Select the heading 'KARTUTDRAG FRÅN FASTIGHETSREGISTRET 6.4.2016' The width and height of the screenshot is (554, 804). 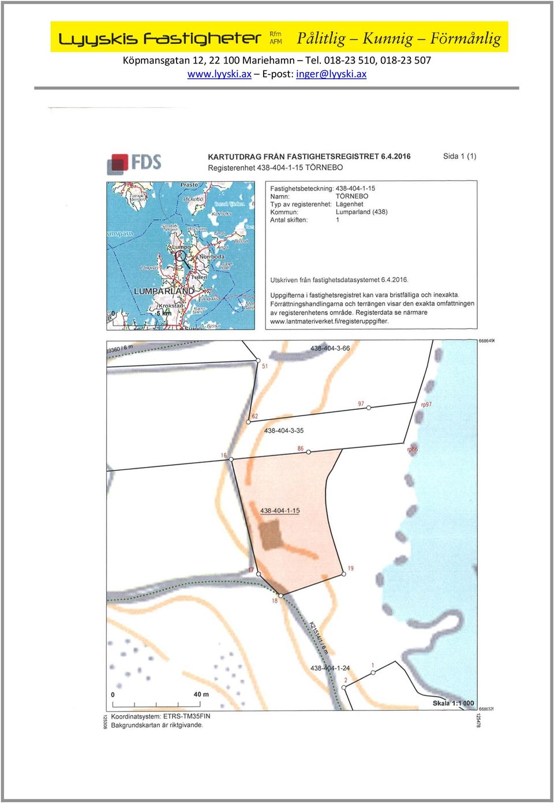point(309,156)
